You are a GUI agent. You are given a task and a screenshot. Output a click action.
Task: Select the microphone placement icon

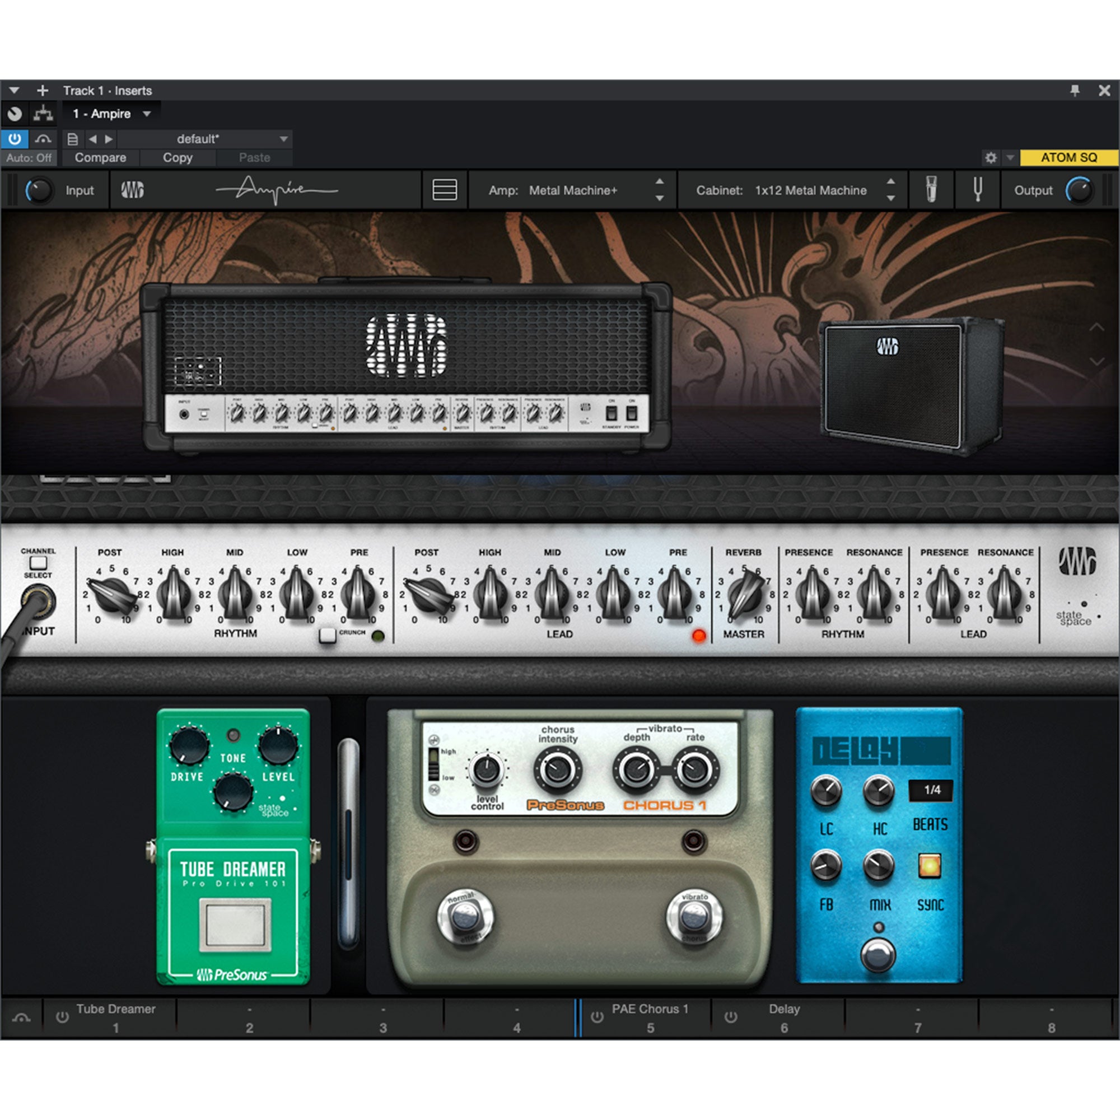click(933, 190)
